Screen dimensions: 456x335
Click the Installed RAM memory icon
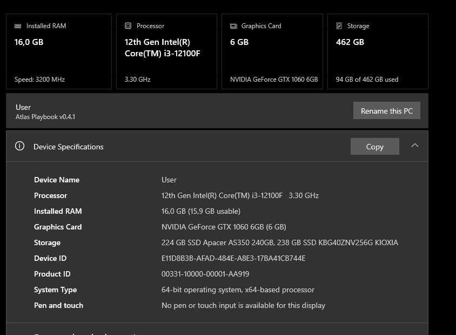point(18,26)
